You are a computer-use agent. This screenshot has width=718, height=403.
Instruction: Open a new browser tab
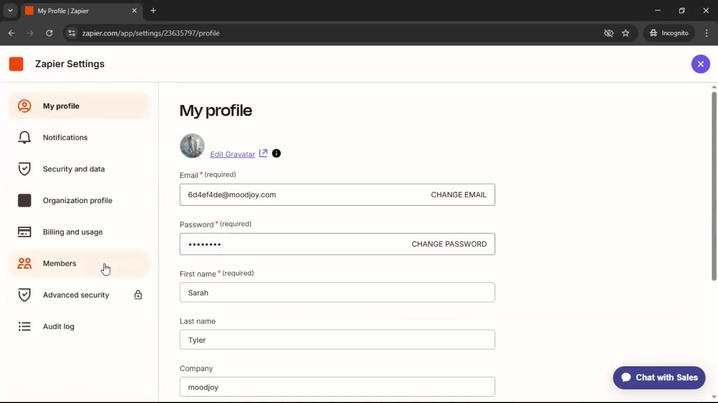click(153, 11)
